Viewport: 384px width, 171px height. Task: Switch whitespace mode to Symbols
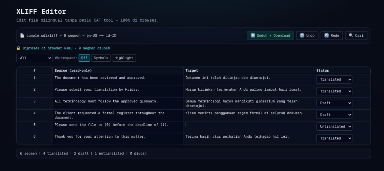(x=101, y=58)
